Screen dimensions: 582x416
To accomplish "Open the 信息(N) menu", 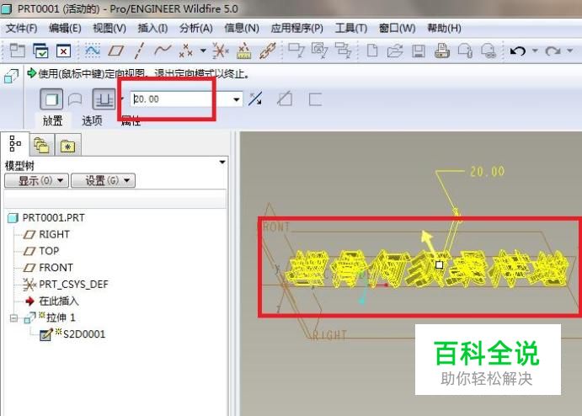I will [x=242, y=28].
